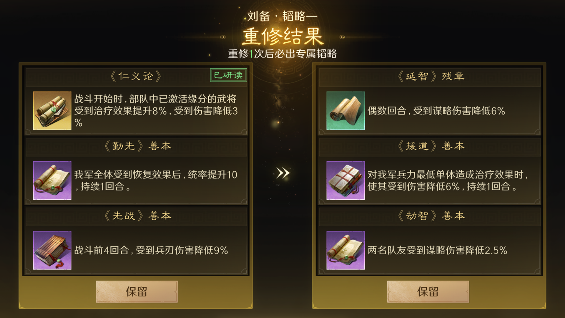565x318 pixels.
Task: Keep the right panel results with 保留
Action: pyautogui.click(x=428, y=291)
